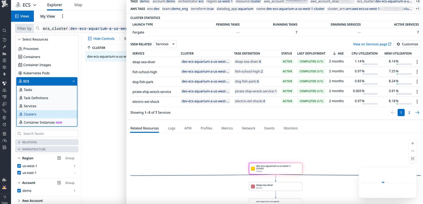
Task: Zoom in on the cluster topology map
Action: tap(412, 143)
